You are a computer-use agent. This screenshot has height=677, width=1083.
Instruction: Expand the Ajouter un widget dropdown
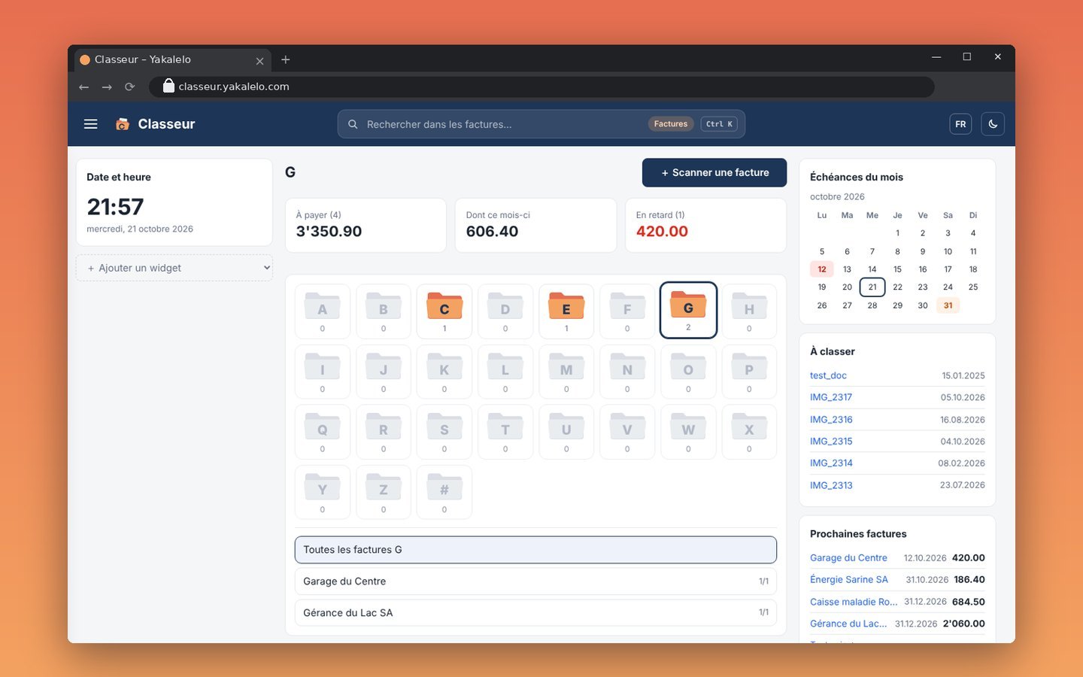point(174,268)
